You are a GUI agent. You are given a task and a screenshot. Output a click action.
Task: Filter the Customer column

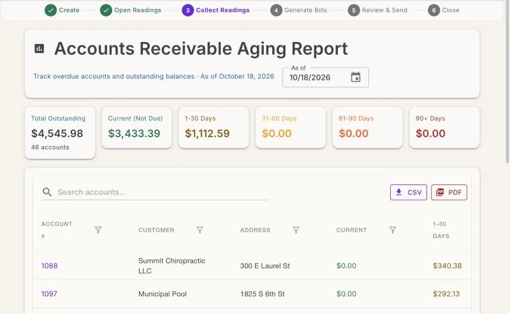[x=200, y=230]
